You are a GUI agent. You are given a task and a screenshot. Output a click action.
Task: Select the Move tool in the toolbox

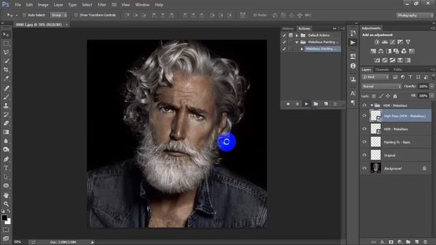point(6,35)
